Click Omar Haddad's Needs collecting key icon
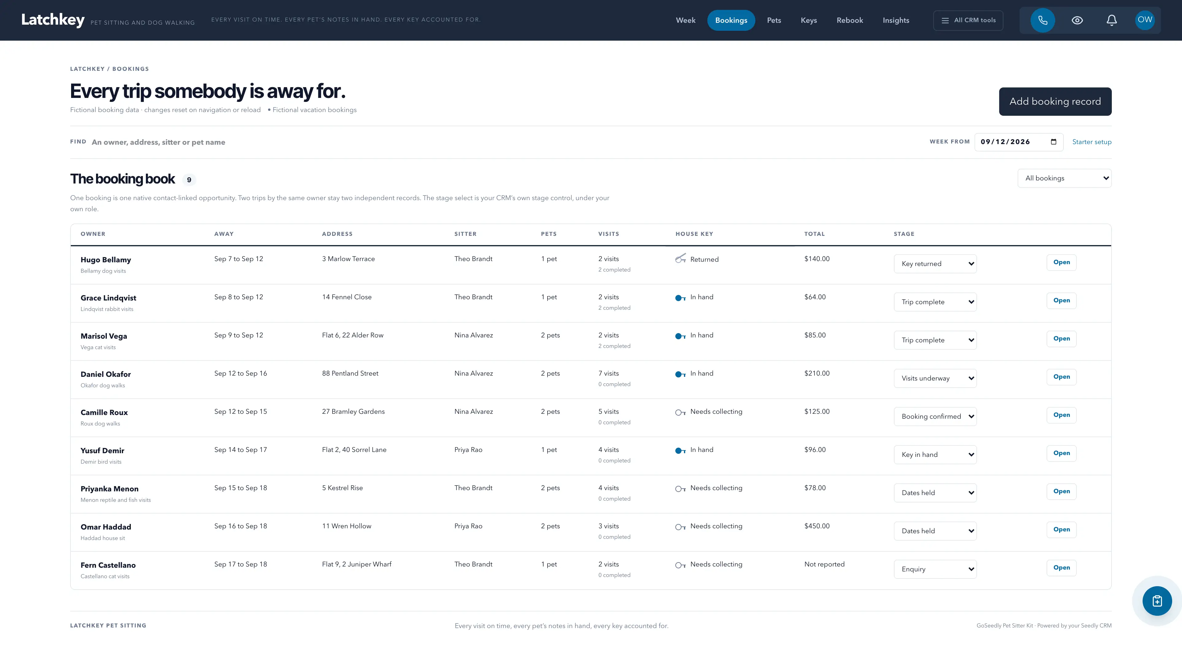1182x665 pixels. pyautogui.click(x=681, y=527)
